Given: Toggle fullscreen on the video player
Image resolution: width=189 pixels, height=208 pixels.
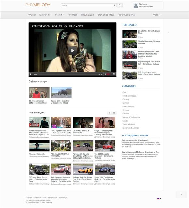Looking at the screenshot, I should point(114,74).
